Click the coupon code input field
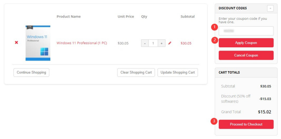 [246, 31]
